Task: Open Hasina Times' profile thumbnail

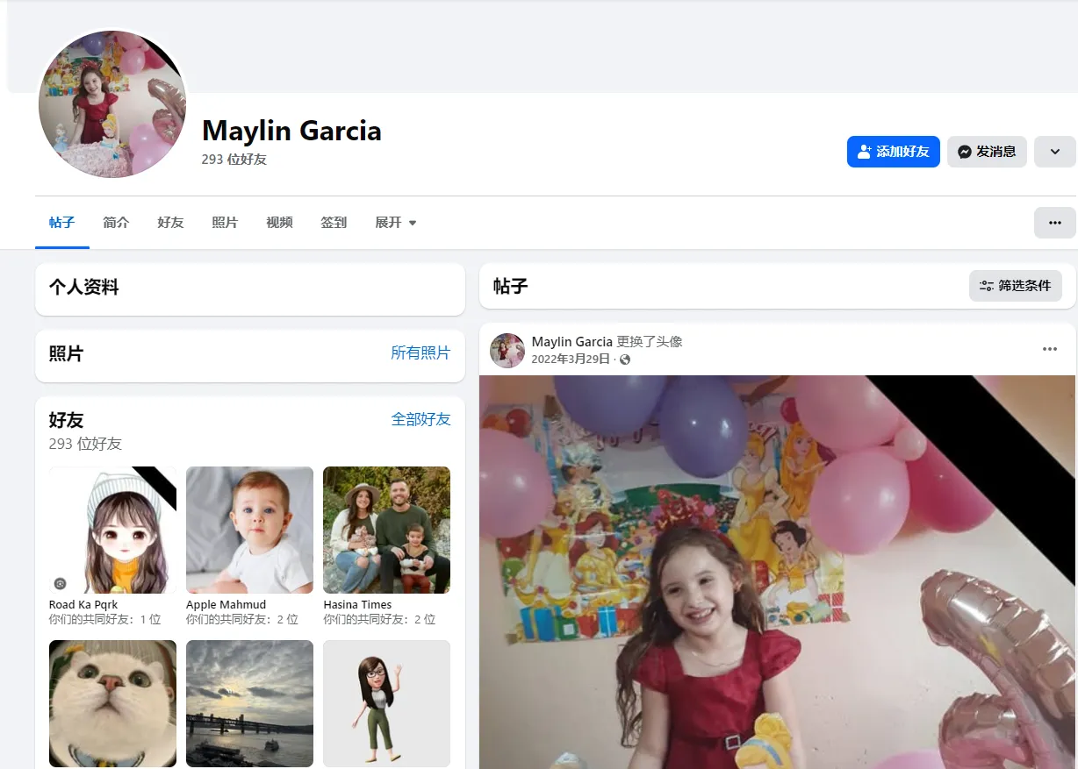Action: pyautogui.click(x=386, y=530)
